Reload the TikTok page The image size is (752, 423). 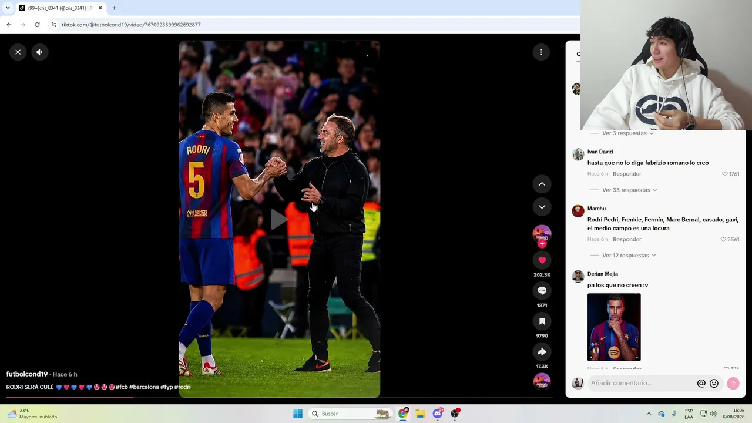[37, 25]
